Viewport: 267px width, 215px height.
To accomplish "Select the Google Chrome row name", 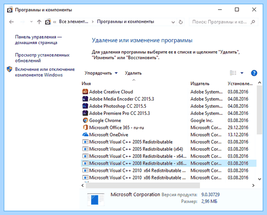I will (x=105, y=121).
